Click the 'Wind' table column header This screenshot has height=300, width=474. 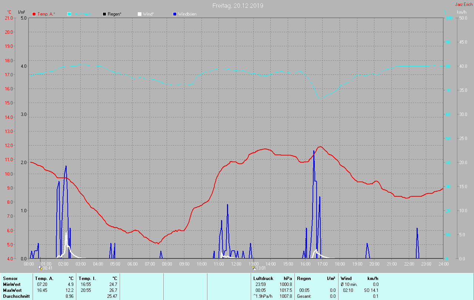point(346,279)
